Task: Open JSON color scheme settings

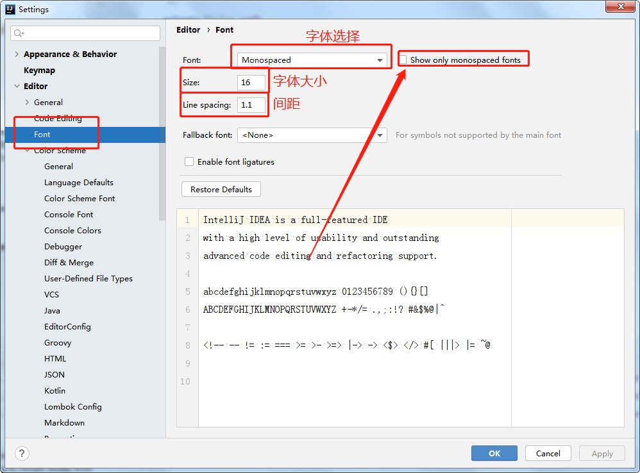Action: 55,375
